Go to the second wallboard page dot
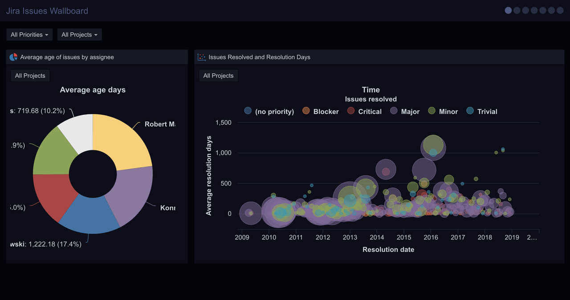Image resolution: width=570 pixels, height=300 pixels. pos(517,10)
